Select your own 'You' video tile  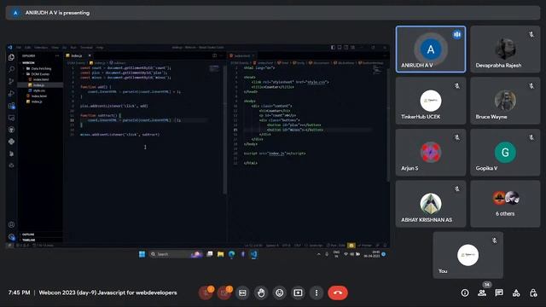(468, 255)
